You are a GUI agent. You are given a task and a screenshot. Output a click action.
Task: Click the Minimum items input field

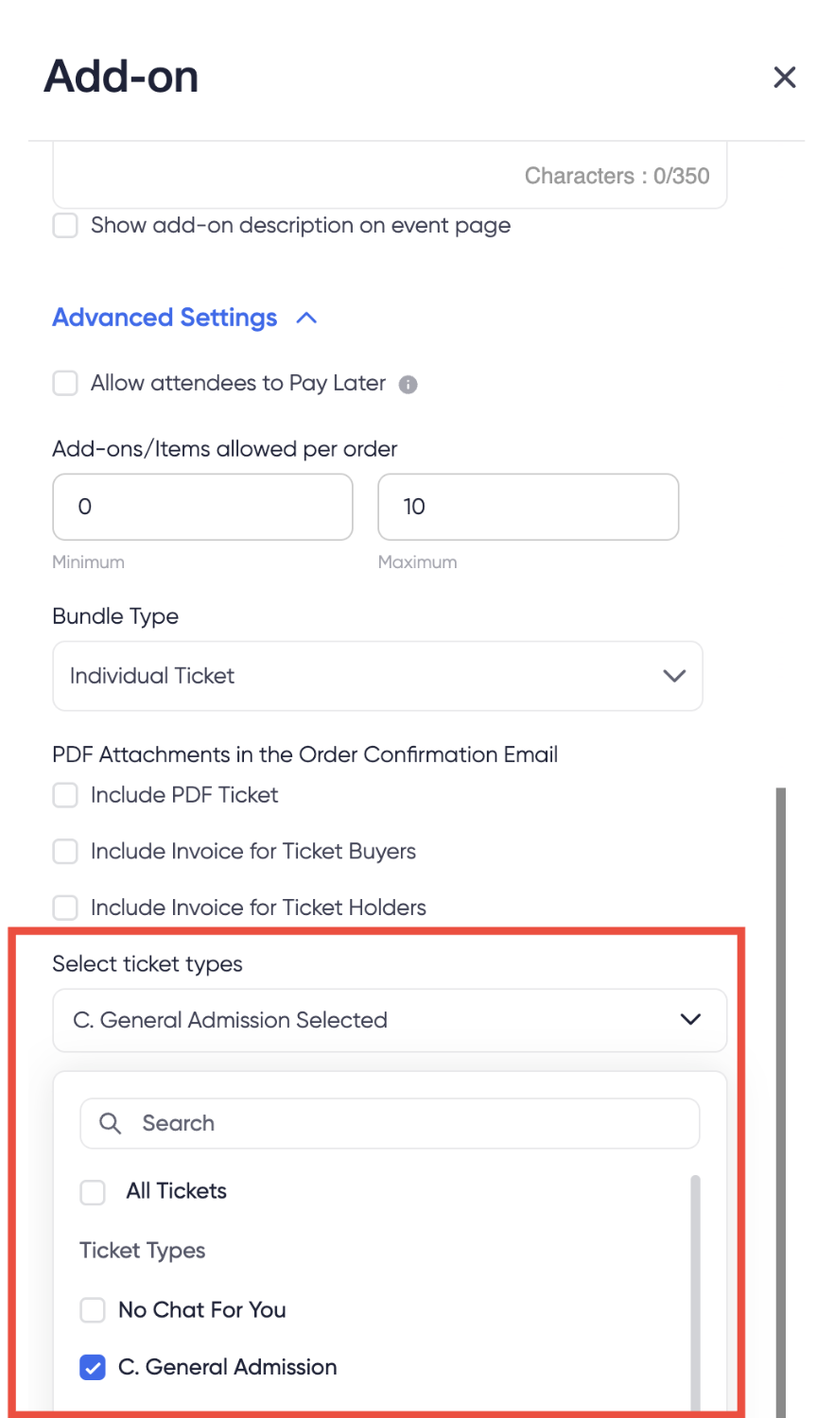coord(202,507)
